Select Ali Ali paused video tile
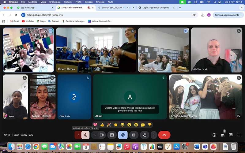 coord(130,97)
